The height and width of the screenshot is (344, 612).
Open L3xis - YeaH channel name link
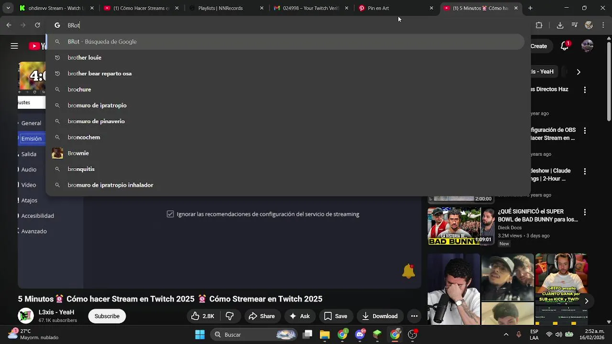pyautogui.click(x=56, y=312)
